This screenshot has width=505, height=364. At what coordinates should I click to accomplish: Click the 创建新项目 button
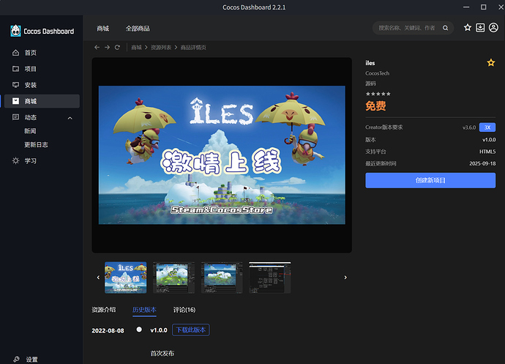pos(430,180)
